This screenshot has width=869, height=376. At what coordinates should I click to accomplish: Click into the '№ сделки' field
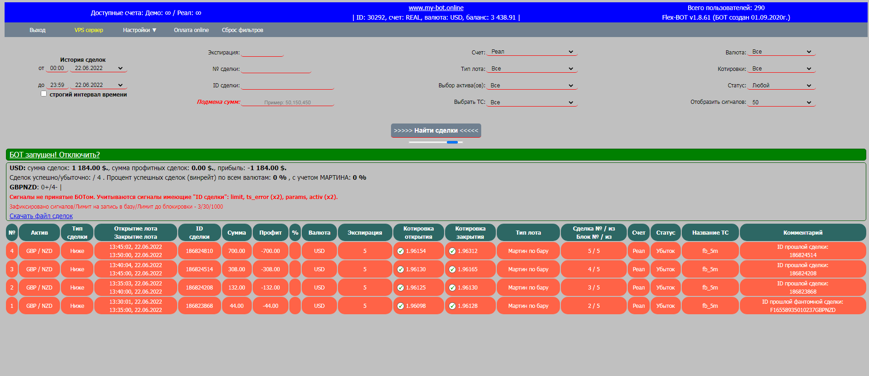(276, 69)
